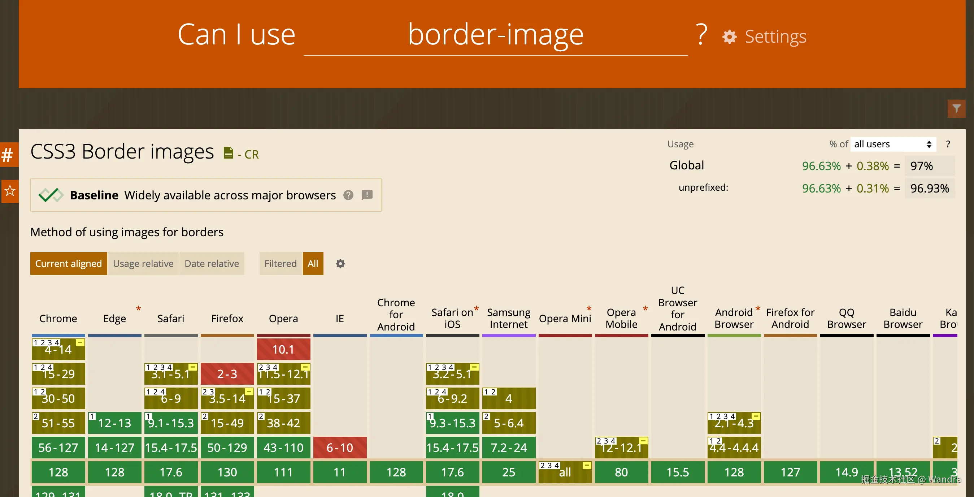Select the Firefox 2-3 cell
This screenshot has width=974, height=497.
(x=227, y=374)
